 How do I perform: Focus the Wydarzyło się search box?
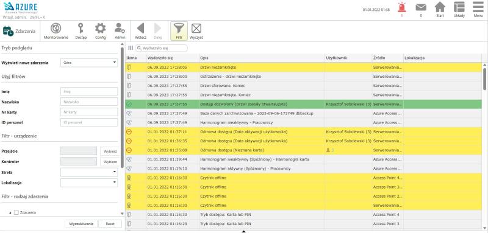161,48
